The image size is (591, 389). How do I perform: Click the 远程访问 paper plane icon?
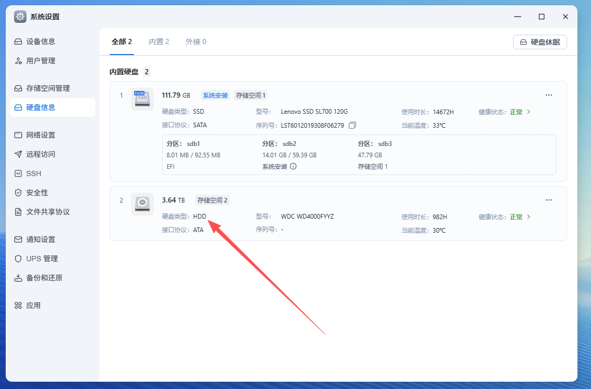18,154
